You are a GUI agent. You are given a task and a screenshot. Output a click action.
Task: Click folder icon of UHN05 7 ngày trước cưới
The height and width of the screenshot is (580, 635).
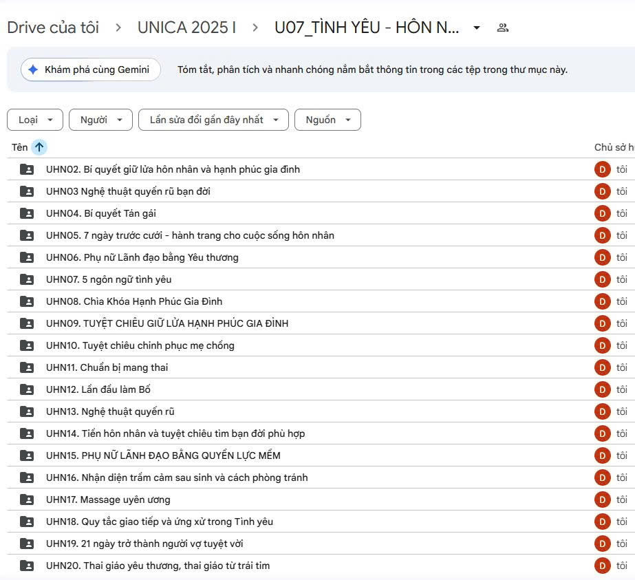(x=27, y=235)
